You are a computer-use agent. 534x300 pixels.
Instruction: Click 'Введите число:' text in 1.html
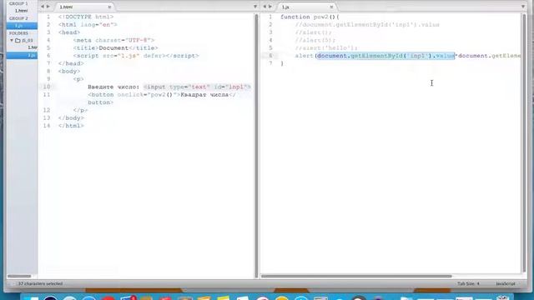(x=113, y=87)
